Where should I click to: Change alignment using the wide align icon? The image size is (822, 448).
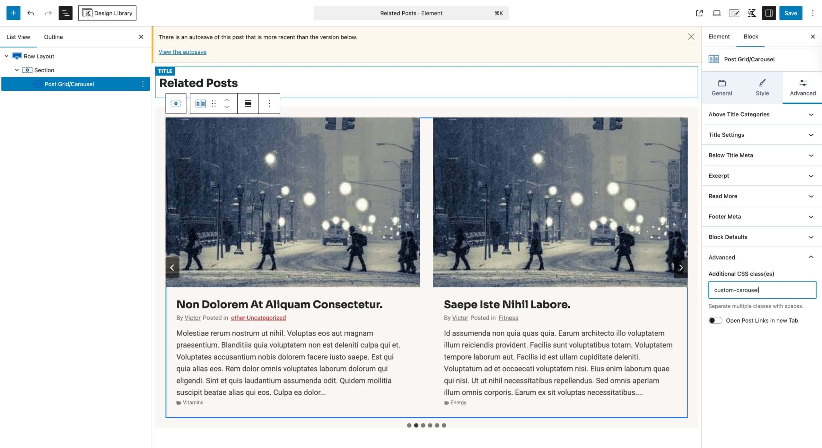click(x=248, y=103)
